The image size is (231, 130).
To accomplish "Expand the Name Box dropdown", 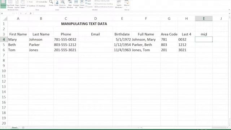I will (x=13, y=13).
